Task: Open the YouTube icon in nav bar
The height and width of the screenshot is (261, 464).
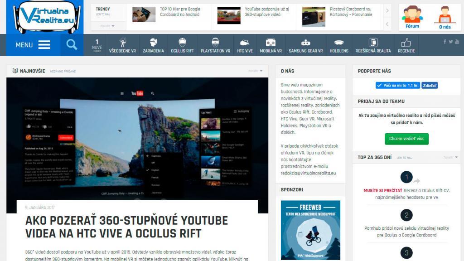Action: coord(457,42)
